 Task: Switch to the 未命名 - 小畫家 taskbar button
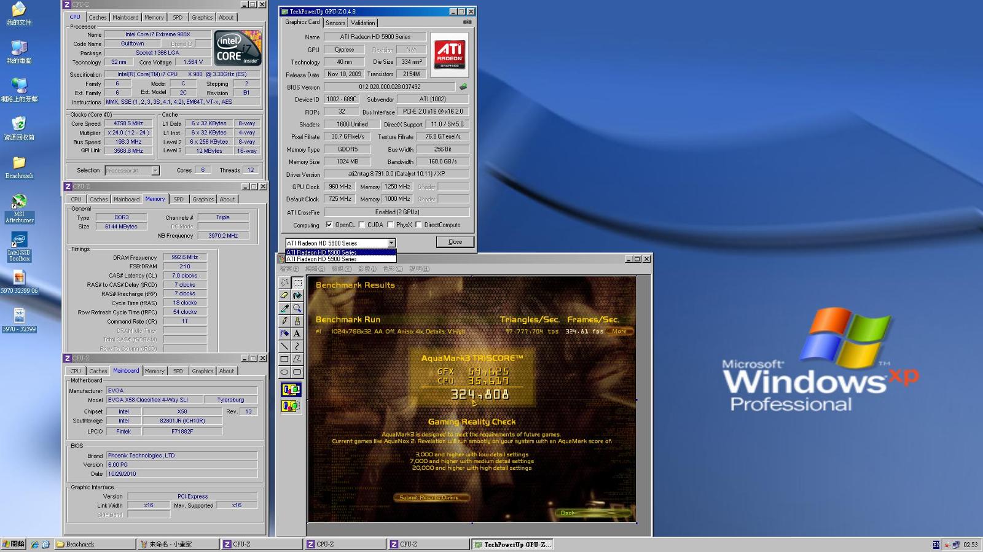coord(178,544)
